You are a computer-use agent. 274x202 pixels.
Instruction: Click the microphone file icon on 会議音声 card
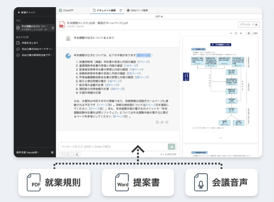pos(201,182)
